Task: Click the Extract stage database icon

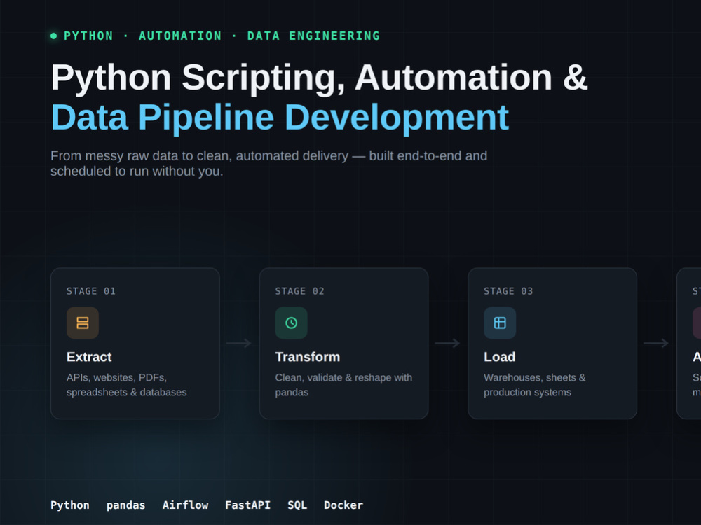Action: pyautogui.click(x=83, y=323)
